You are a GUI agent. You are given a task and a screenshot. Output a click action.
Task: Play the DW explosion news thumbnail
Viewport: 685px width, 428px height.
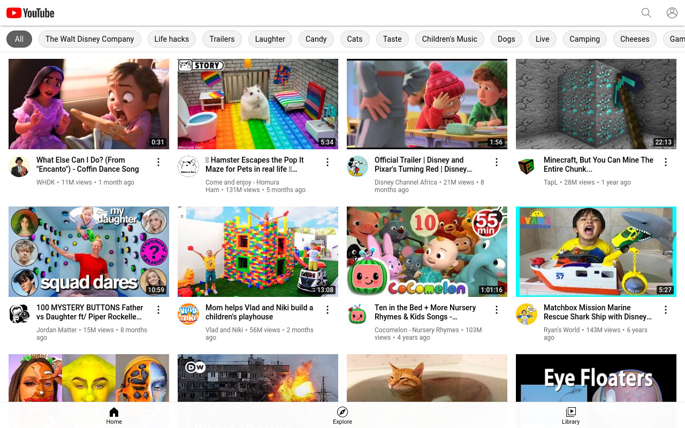pos(258,378)
